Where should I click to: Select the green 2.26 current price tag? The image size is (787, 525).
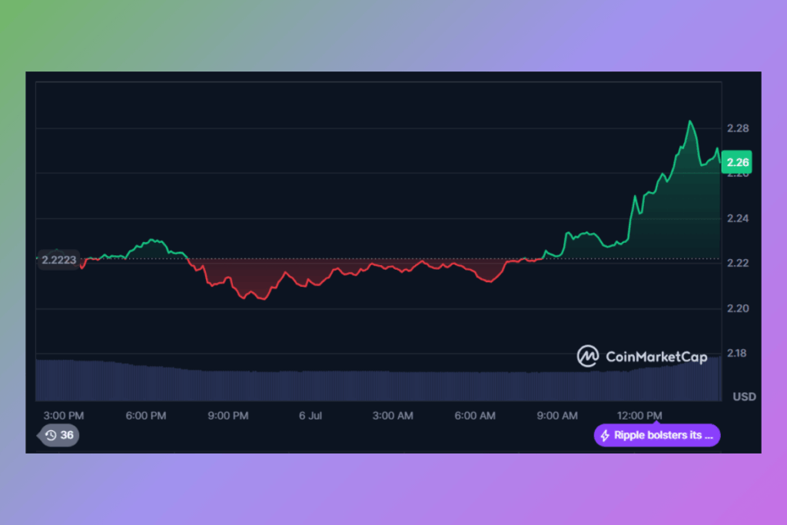[x=736, y=161]
